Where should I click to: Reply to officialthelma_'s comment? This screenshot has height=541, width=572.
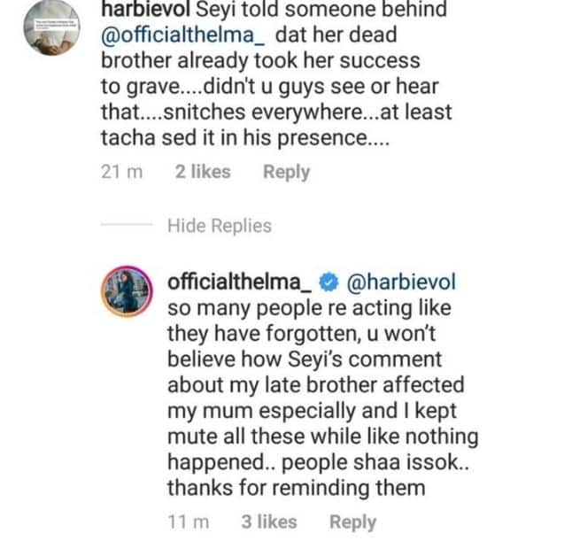point(352,522)
